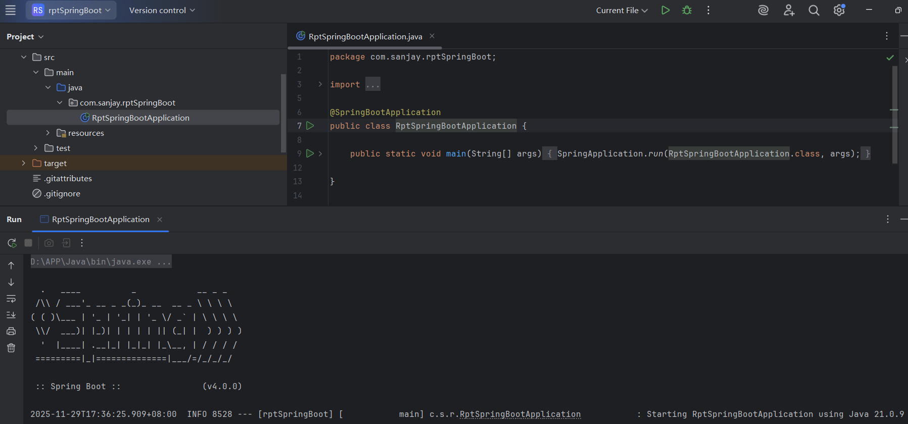Select RptSpringBootApplication in project tree
The image size is (908, 424).
(143, 118)
